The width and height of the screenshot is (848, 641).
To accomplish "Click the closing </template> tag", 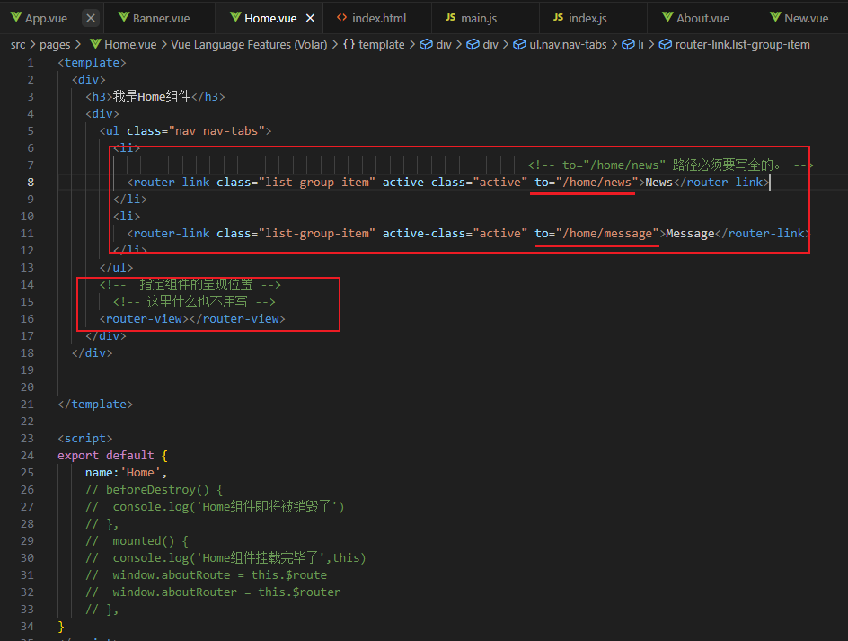I will coord(95,405).
